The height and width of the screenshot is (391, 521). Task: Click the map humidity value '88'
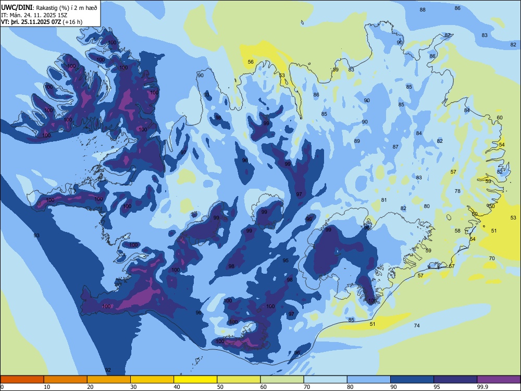tap(423, 9)
